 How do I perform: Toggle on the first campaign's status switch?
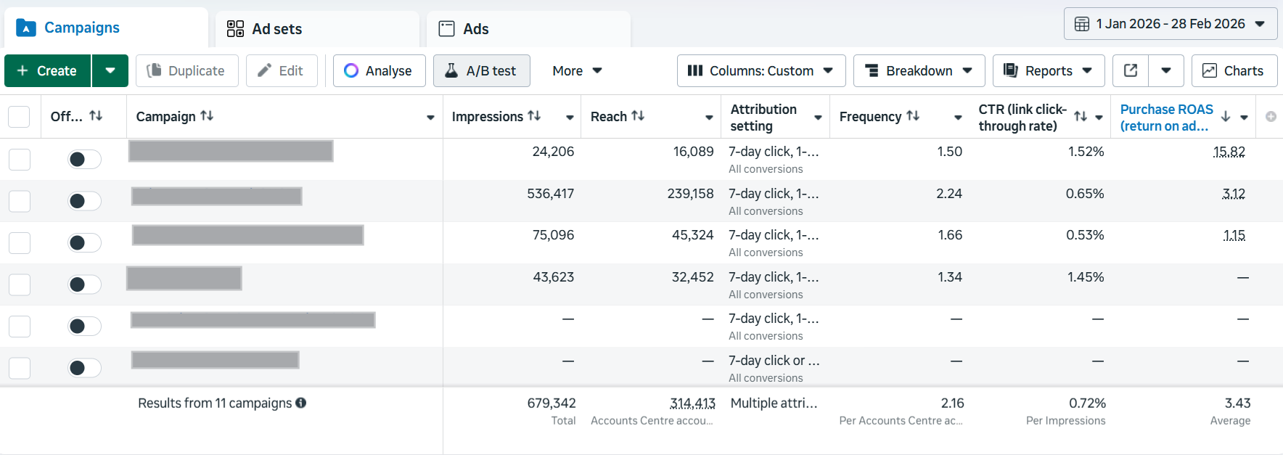click(84, 159)
